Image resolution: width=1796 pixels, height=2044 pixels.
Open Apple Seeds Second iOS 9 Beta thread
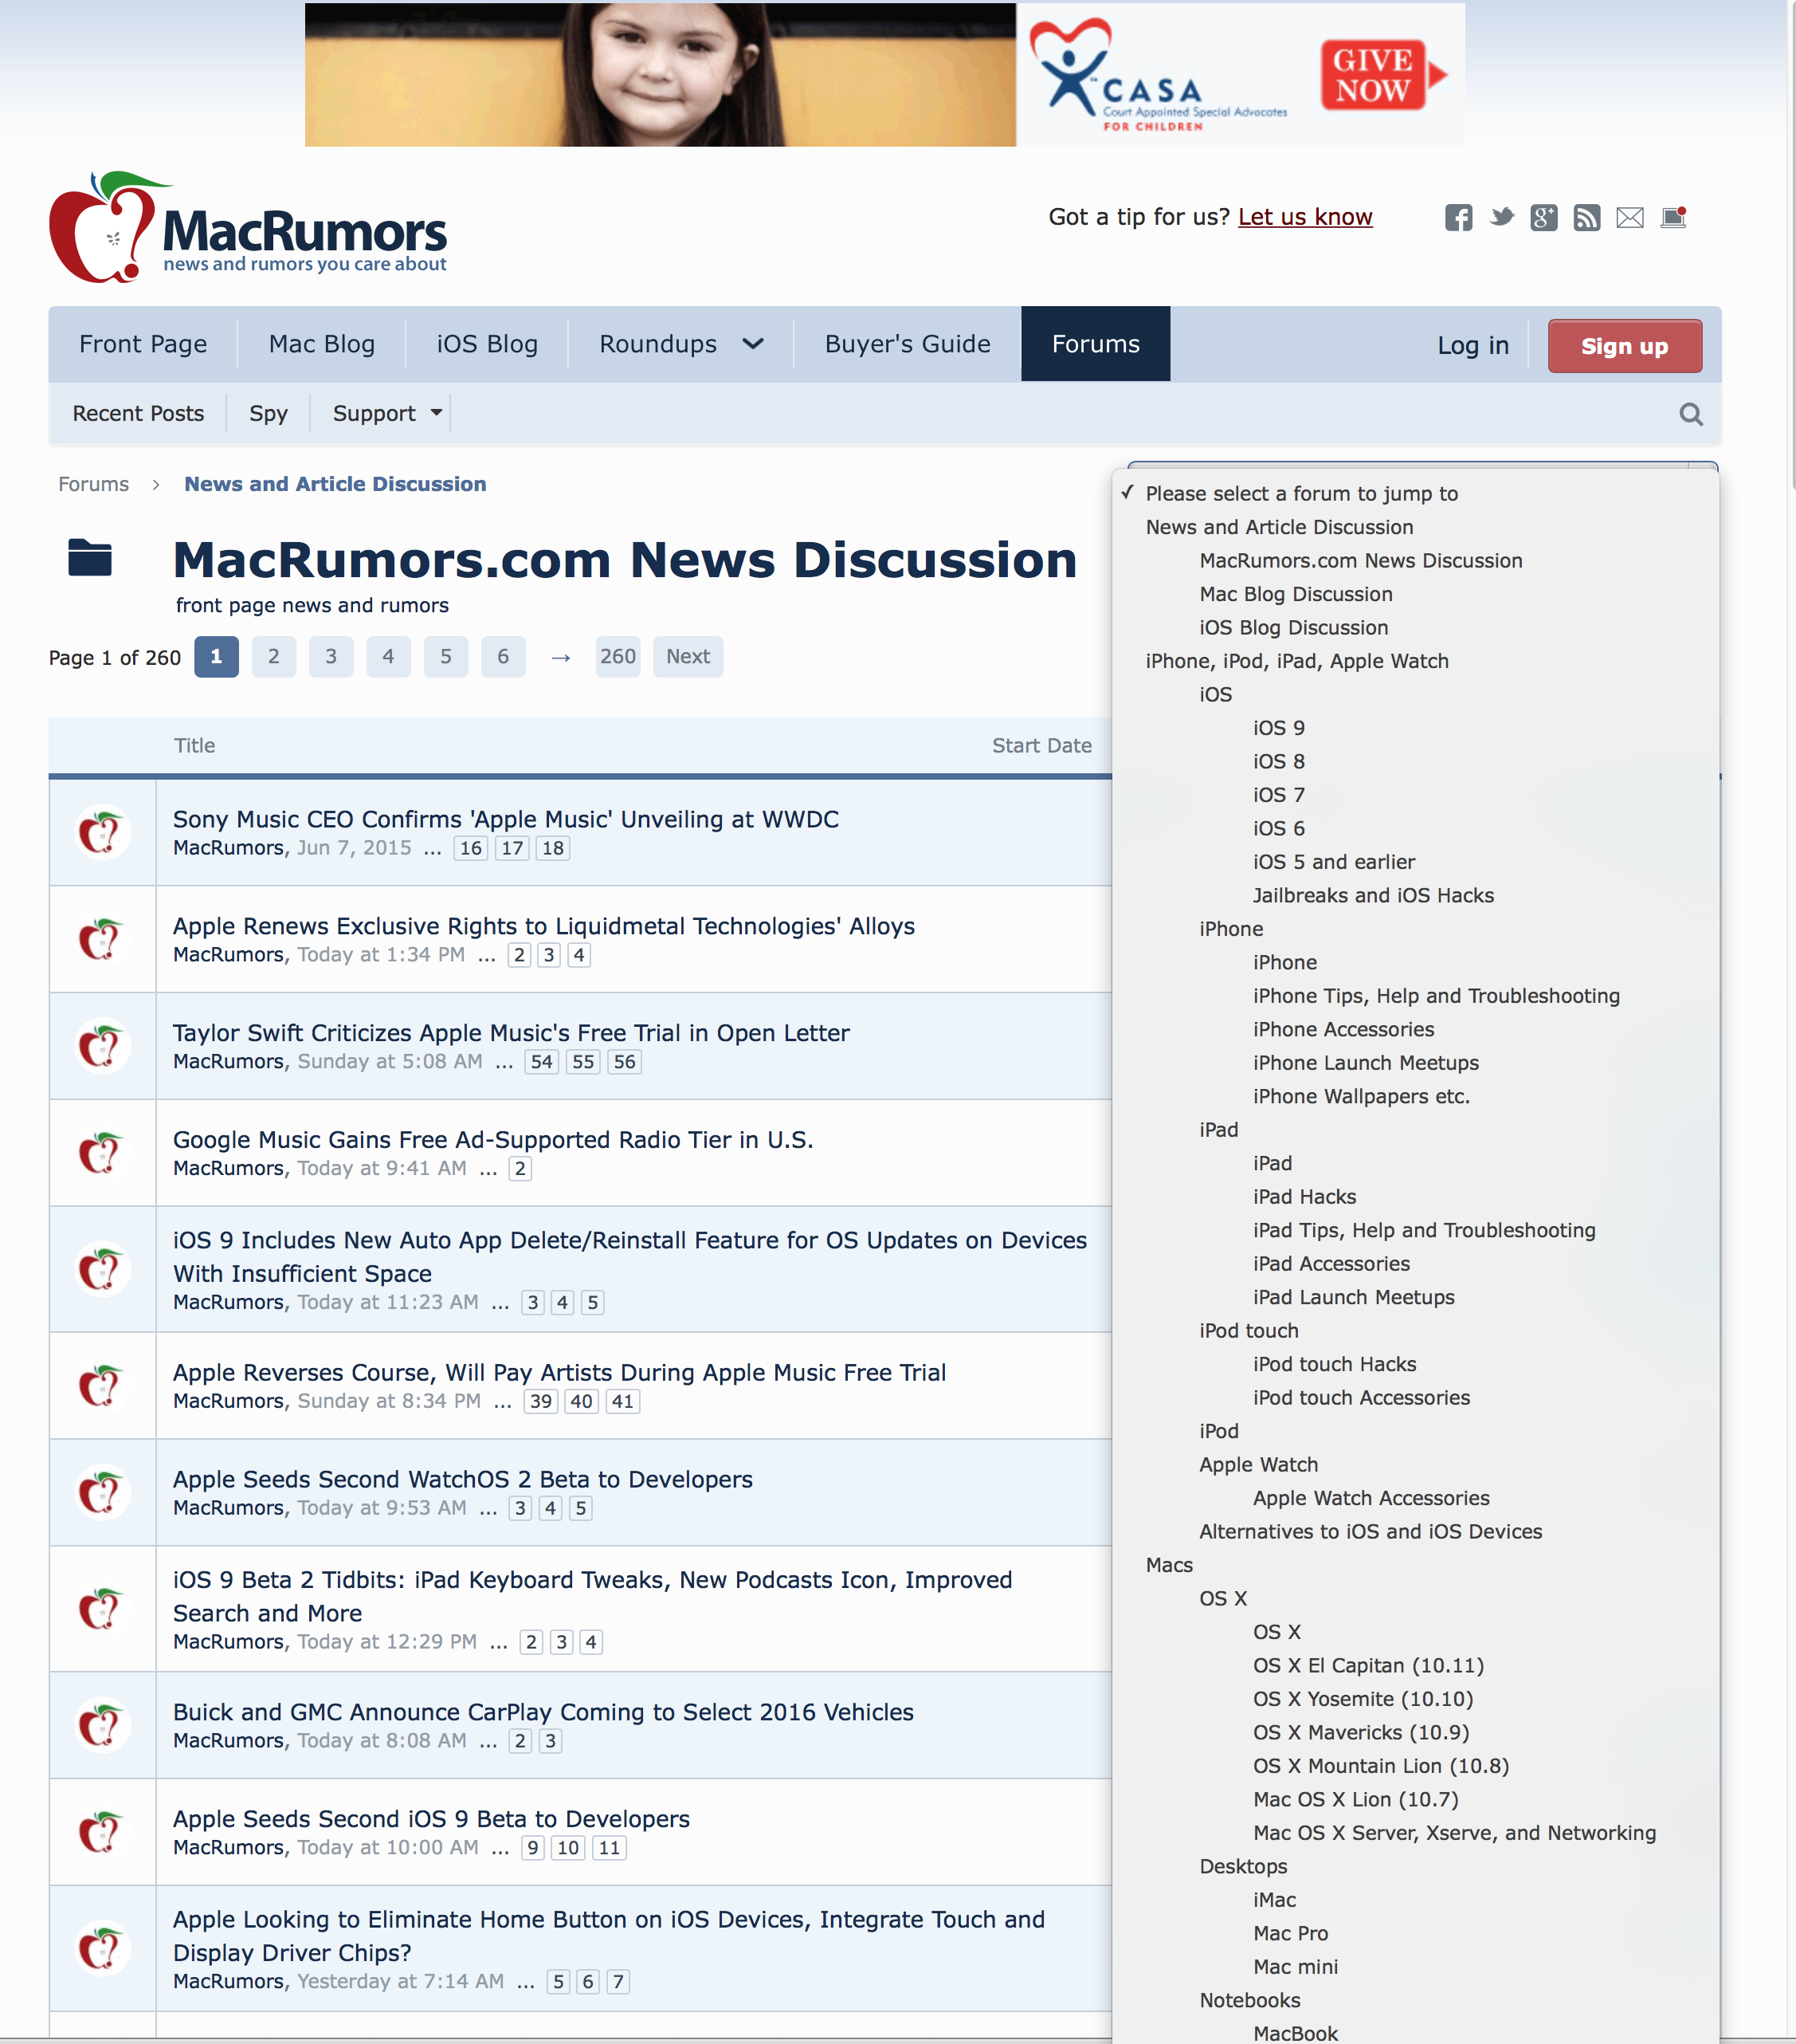tap(431, 1819)
